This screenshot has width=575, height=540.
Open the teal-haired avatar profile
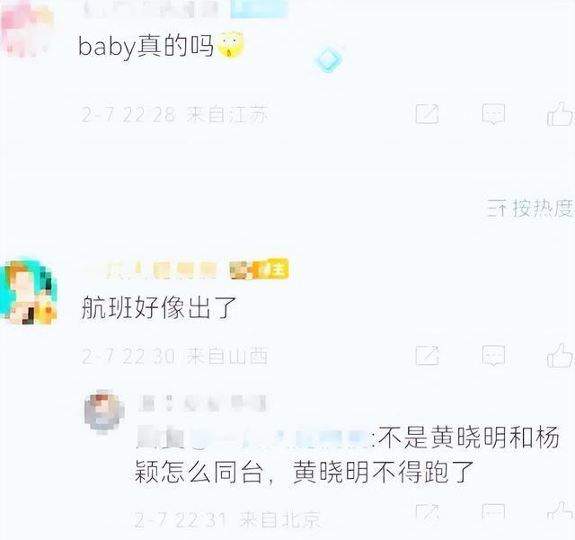point(29,291)
